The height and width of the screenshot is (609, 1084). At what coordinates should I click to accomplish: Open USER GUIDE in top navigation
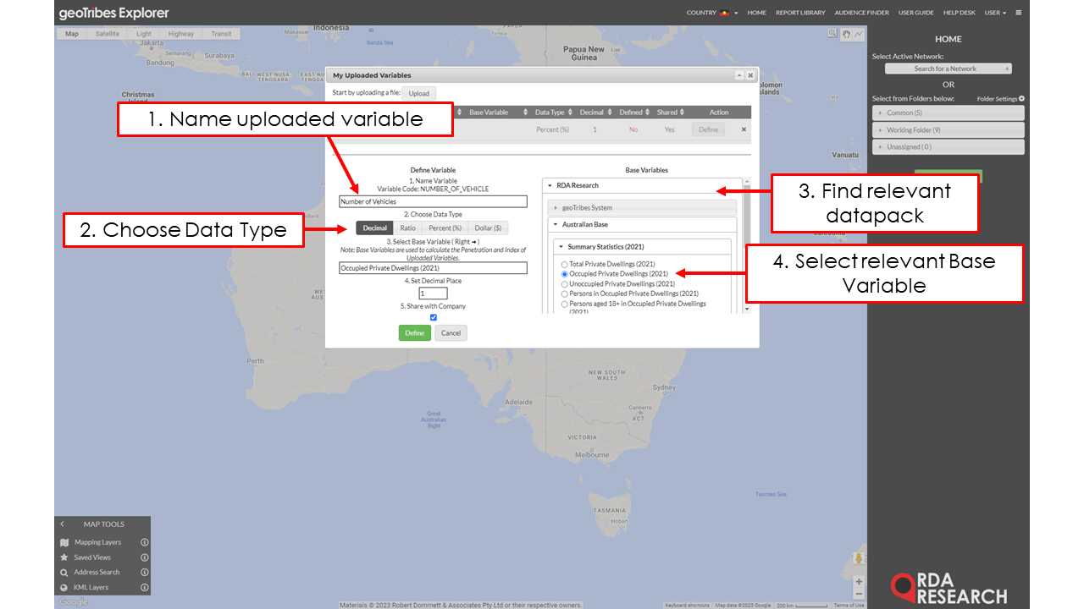tap(916, 13)
